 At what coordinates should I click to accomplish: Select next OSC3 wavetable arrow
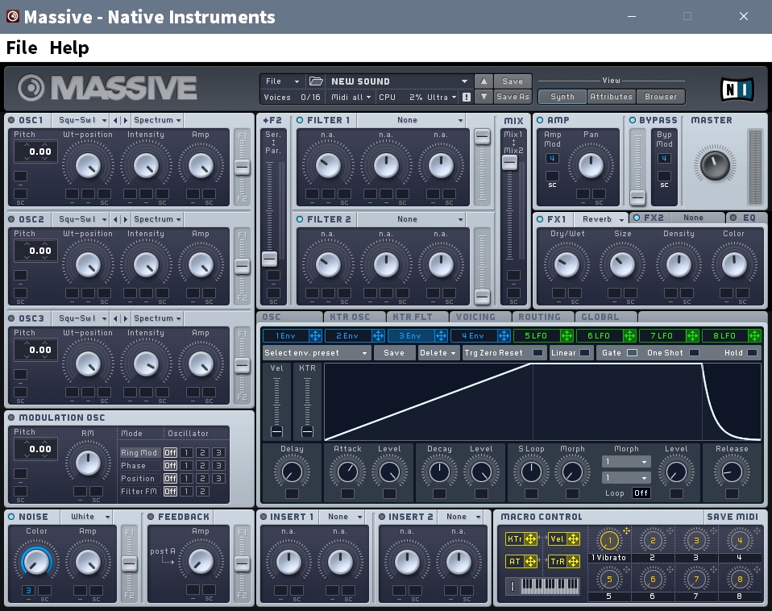click(125, 318)
